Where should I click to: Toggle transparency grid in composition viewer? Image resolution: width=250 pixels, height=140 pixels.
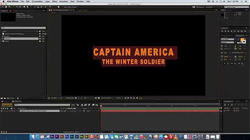[x=99, y=98]
